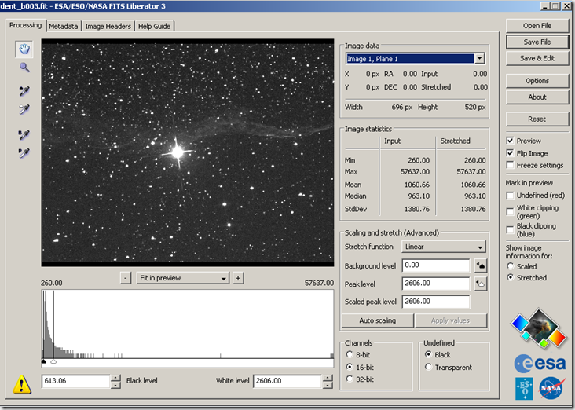Select the Stretched image information radio
Screen dimensions: 575x410
point(510,277)
